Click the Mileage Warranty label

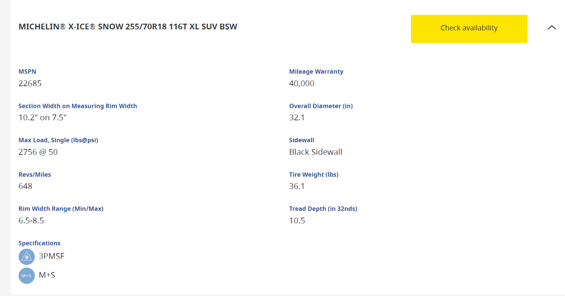316,72
